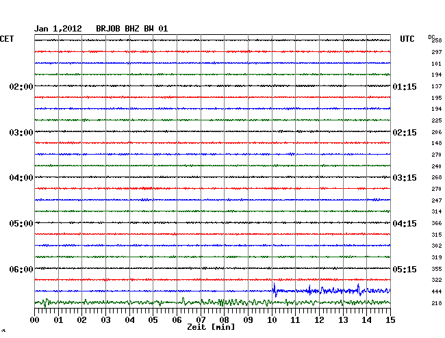Click the DC value "148"
This screenshot has width=445, height=338.
click(x=437, y=143)
